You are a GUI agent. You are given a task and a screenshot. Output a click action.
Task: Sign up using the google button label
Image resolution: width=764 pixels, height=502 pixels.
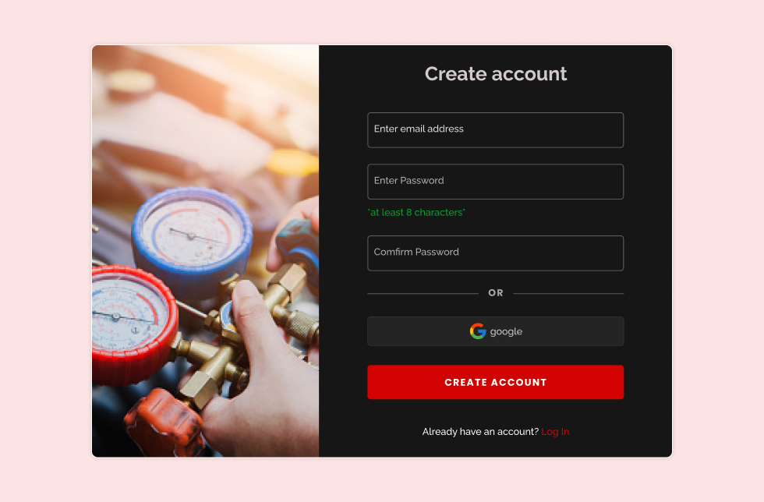coord(506,332)
